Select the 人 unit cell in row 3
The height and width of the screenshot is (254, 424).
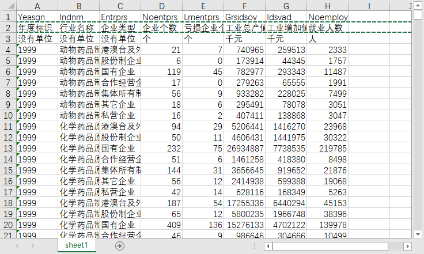pos(327,39)
